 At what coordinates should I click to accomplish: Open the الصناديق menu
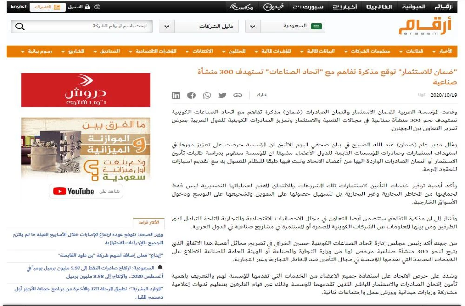pos(107,51)
